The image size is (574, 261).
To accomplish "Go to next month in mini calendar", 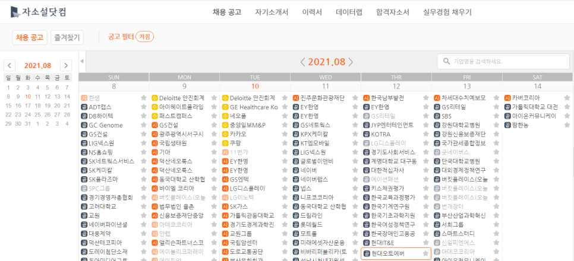I will (x=66, y=66).
